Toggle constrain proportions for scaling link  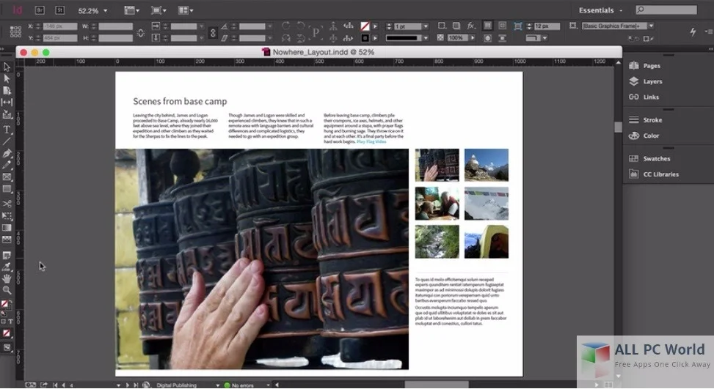(x=213, y=33)
